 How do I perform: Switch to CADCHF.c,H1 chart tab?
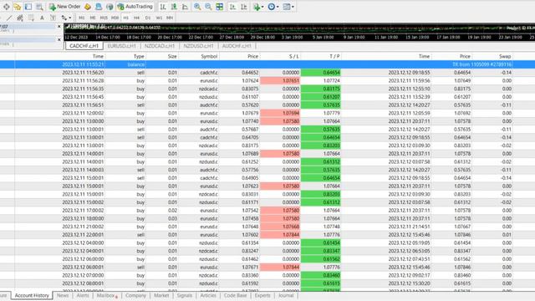point(84,46)
